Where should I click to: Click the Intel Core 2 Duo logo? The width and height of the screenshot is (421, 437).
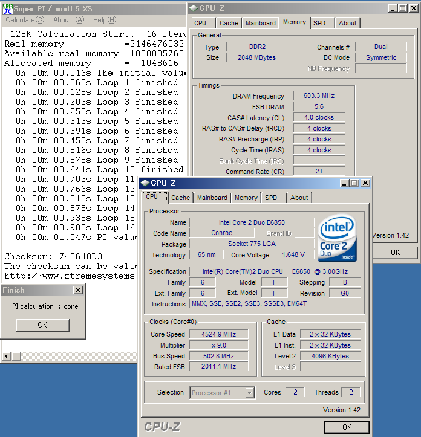click(337, 238)
